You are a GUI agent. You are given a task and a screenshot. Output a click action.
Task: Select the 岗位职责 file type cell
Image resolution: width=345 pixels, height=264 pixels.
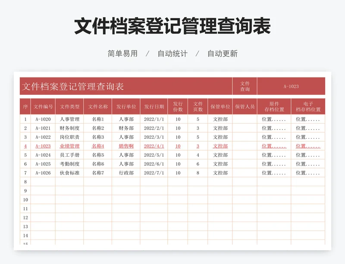click(x=69, y=137)
